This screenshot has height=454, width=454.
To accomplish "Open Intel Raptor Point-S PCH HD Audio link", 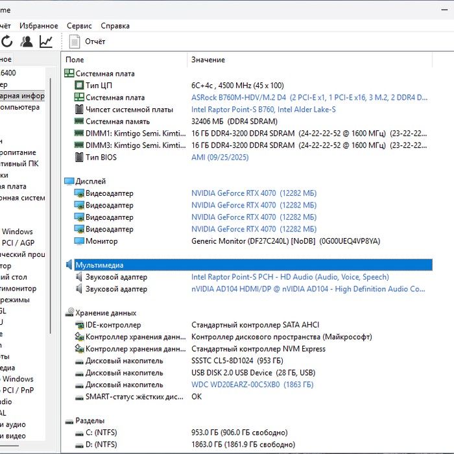I will pyautogui.click(x=290, y=277).
